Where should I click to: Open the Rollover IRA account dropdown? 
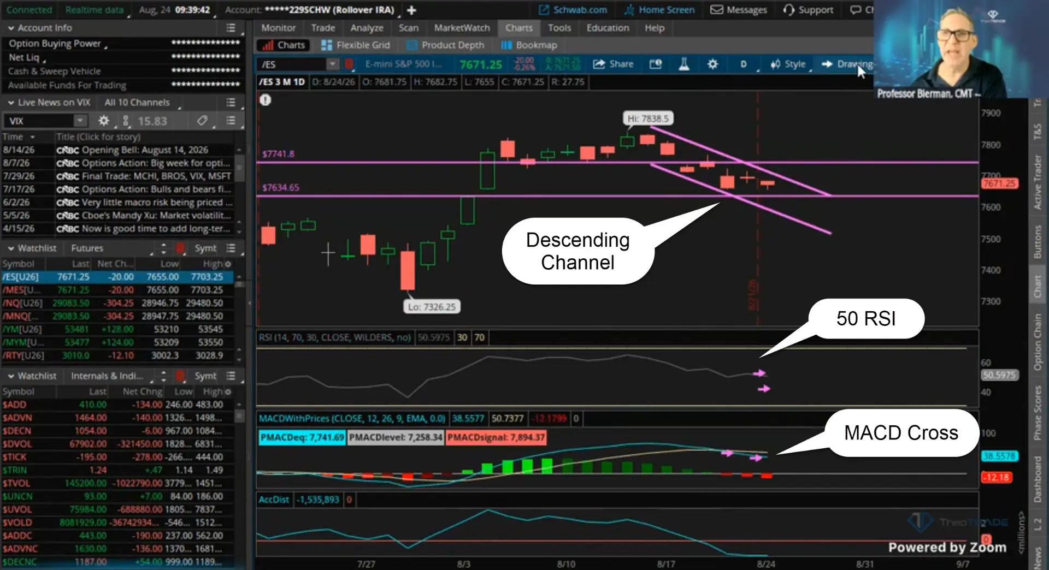[329, 10]
